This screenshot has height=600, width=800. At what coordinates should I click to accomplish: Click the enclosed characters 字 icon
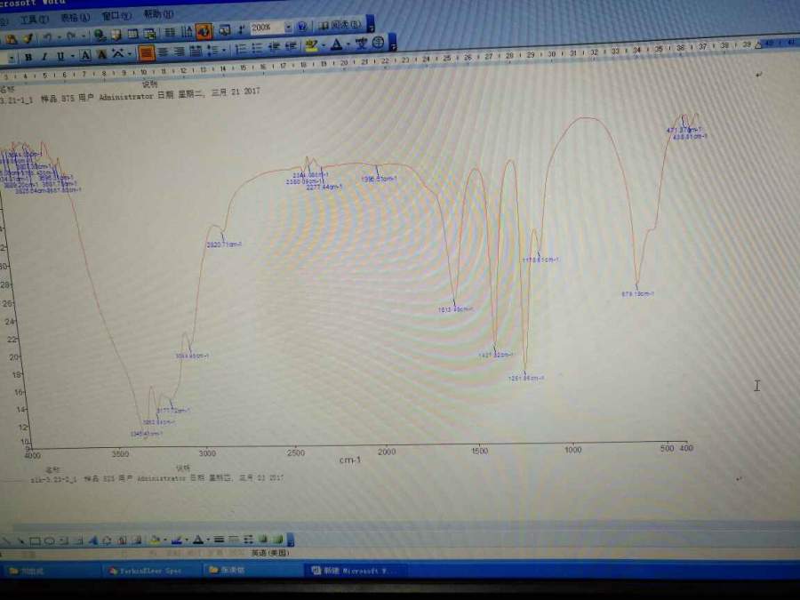(x=378, y=42)
